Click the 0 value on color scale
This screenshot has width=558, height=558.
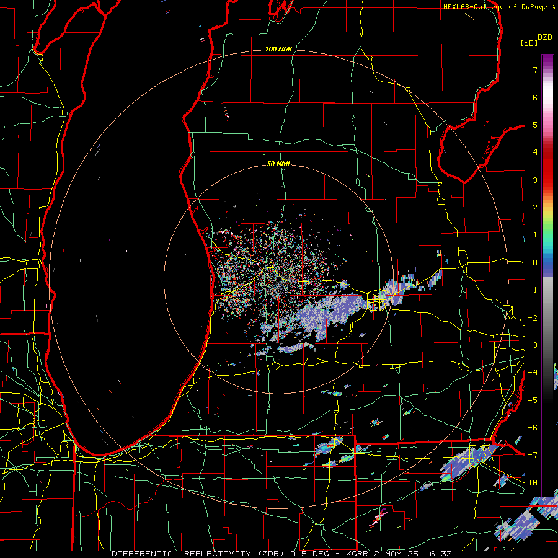(535, 263)
